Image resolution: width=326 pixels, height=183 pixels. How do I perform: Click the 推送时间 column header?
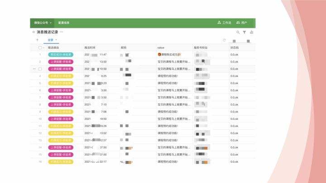(90, 47)
